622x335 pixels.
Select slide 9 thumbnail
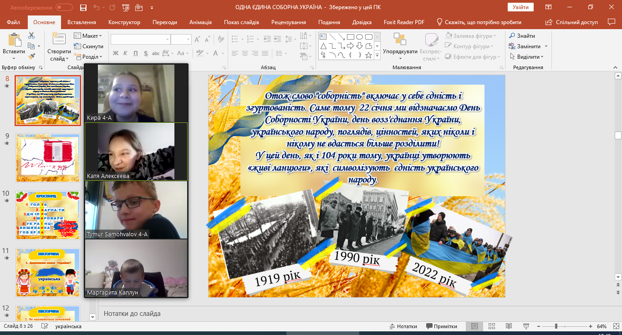(x=48, y=157)
